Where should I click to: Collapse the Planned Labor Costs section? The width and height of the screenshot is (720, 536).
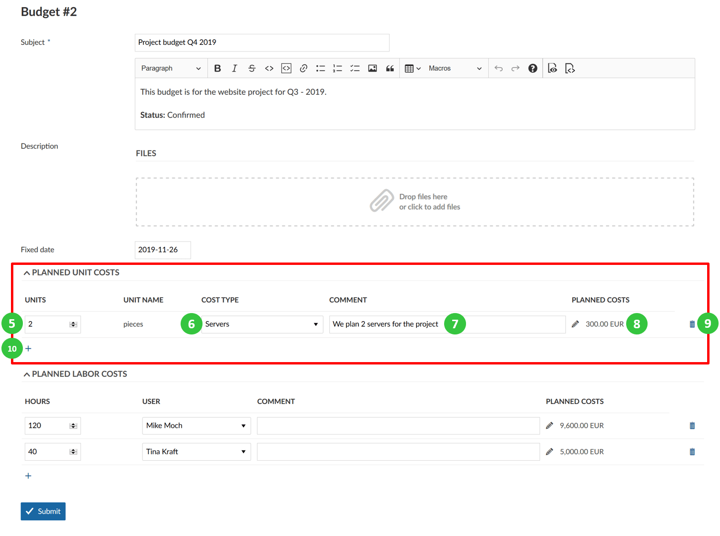(x=27, y=374)
